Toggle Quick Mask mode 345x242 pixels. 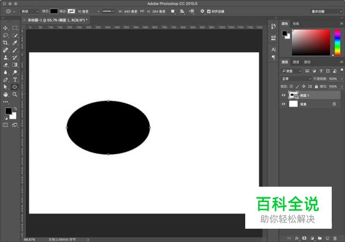pyautogui.click(x=5, y=125)
